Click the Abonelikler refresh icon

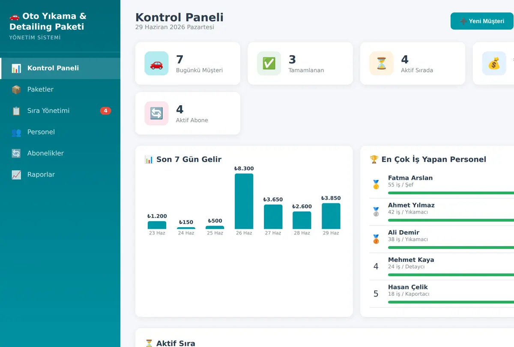tap(16, 153)
